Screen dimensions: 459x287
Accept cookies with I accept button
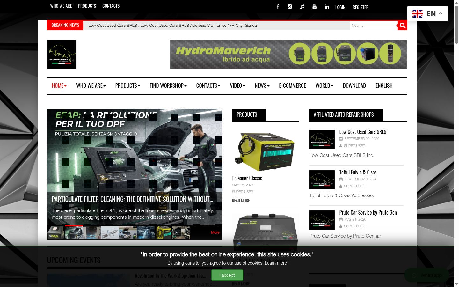tap(227, 275)
